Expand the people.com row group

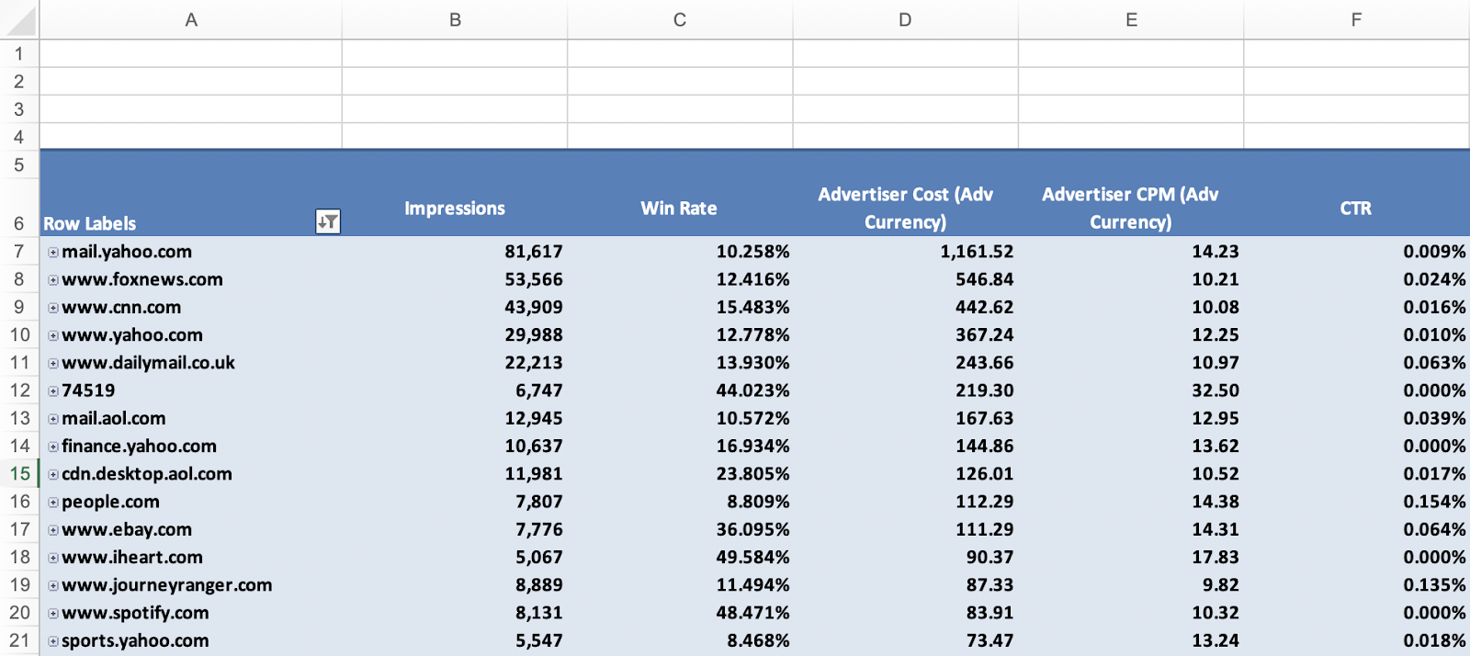pos(53,503)
